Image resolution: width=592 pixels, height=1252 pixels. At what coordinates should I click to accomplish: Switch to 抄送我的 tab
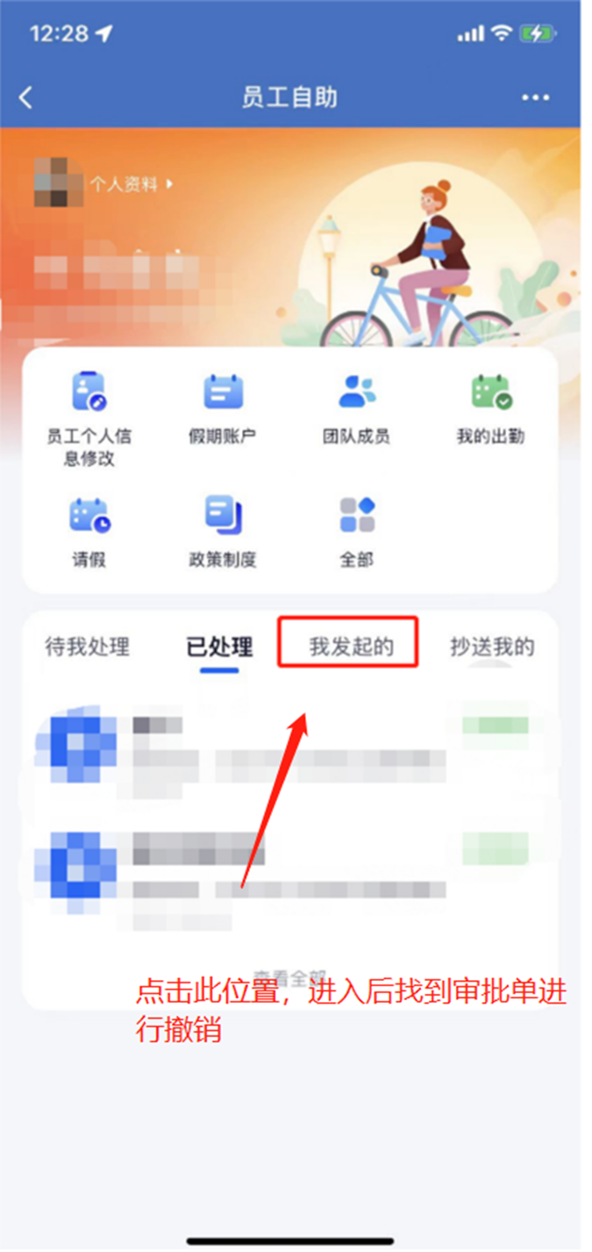click(x=492, y=647)
